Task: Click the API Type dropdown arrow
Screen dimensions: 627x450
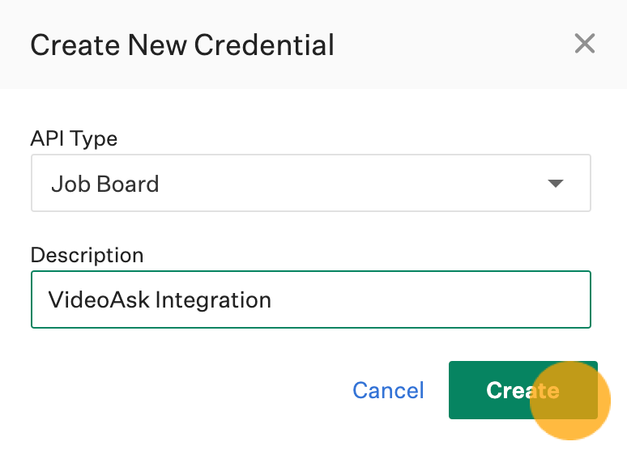Action: (556, 184)
